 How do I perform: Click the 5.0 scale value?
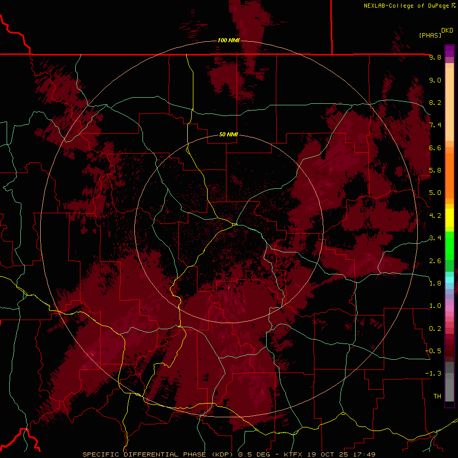[435, 193]
